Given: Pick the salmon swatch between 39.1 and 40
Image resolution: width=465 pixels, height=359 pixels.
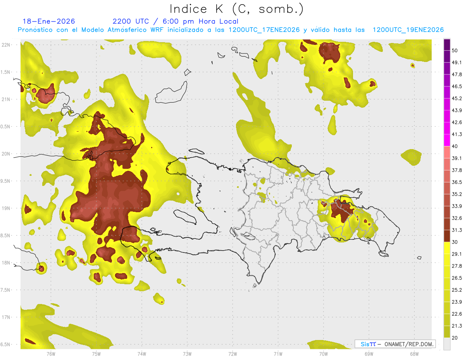Looking at the screenshot, I should point(447,152).
